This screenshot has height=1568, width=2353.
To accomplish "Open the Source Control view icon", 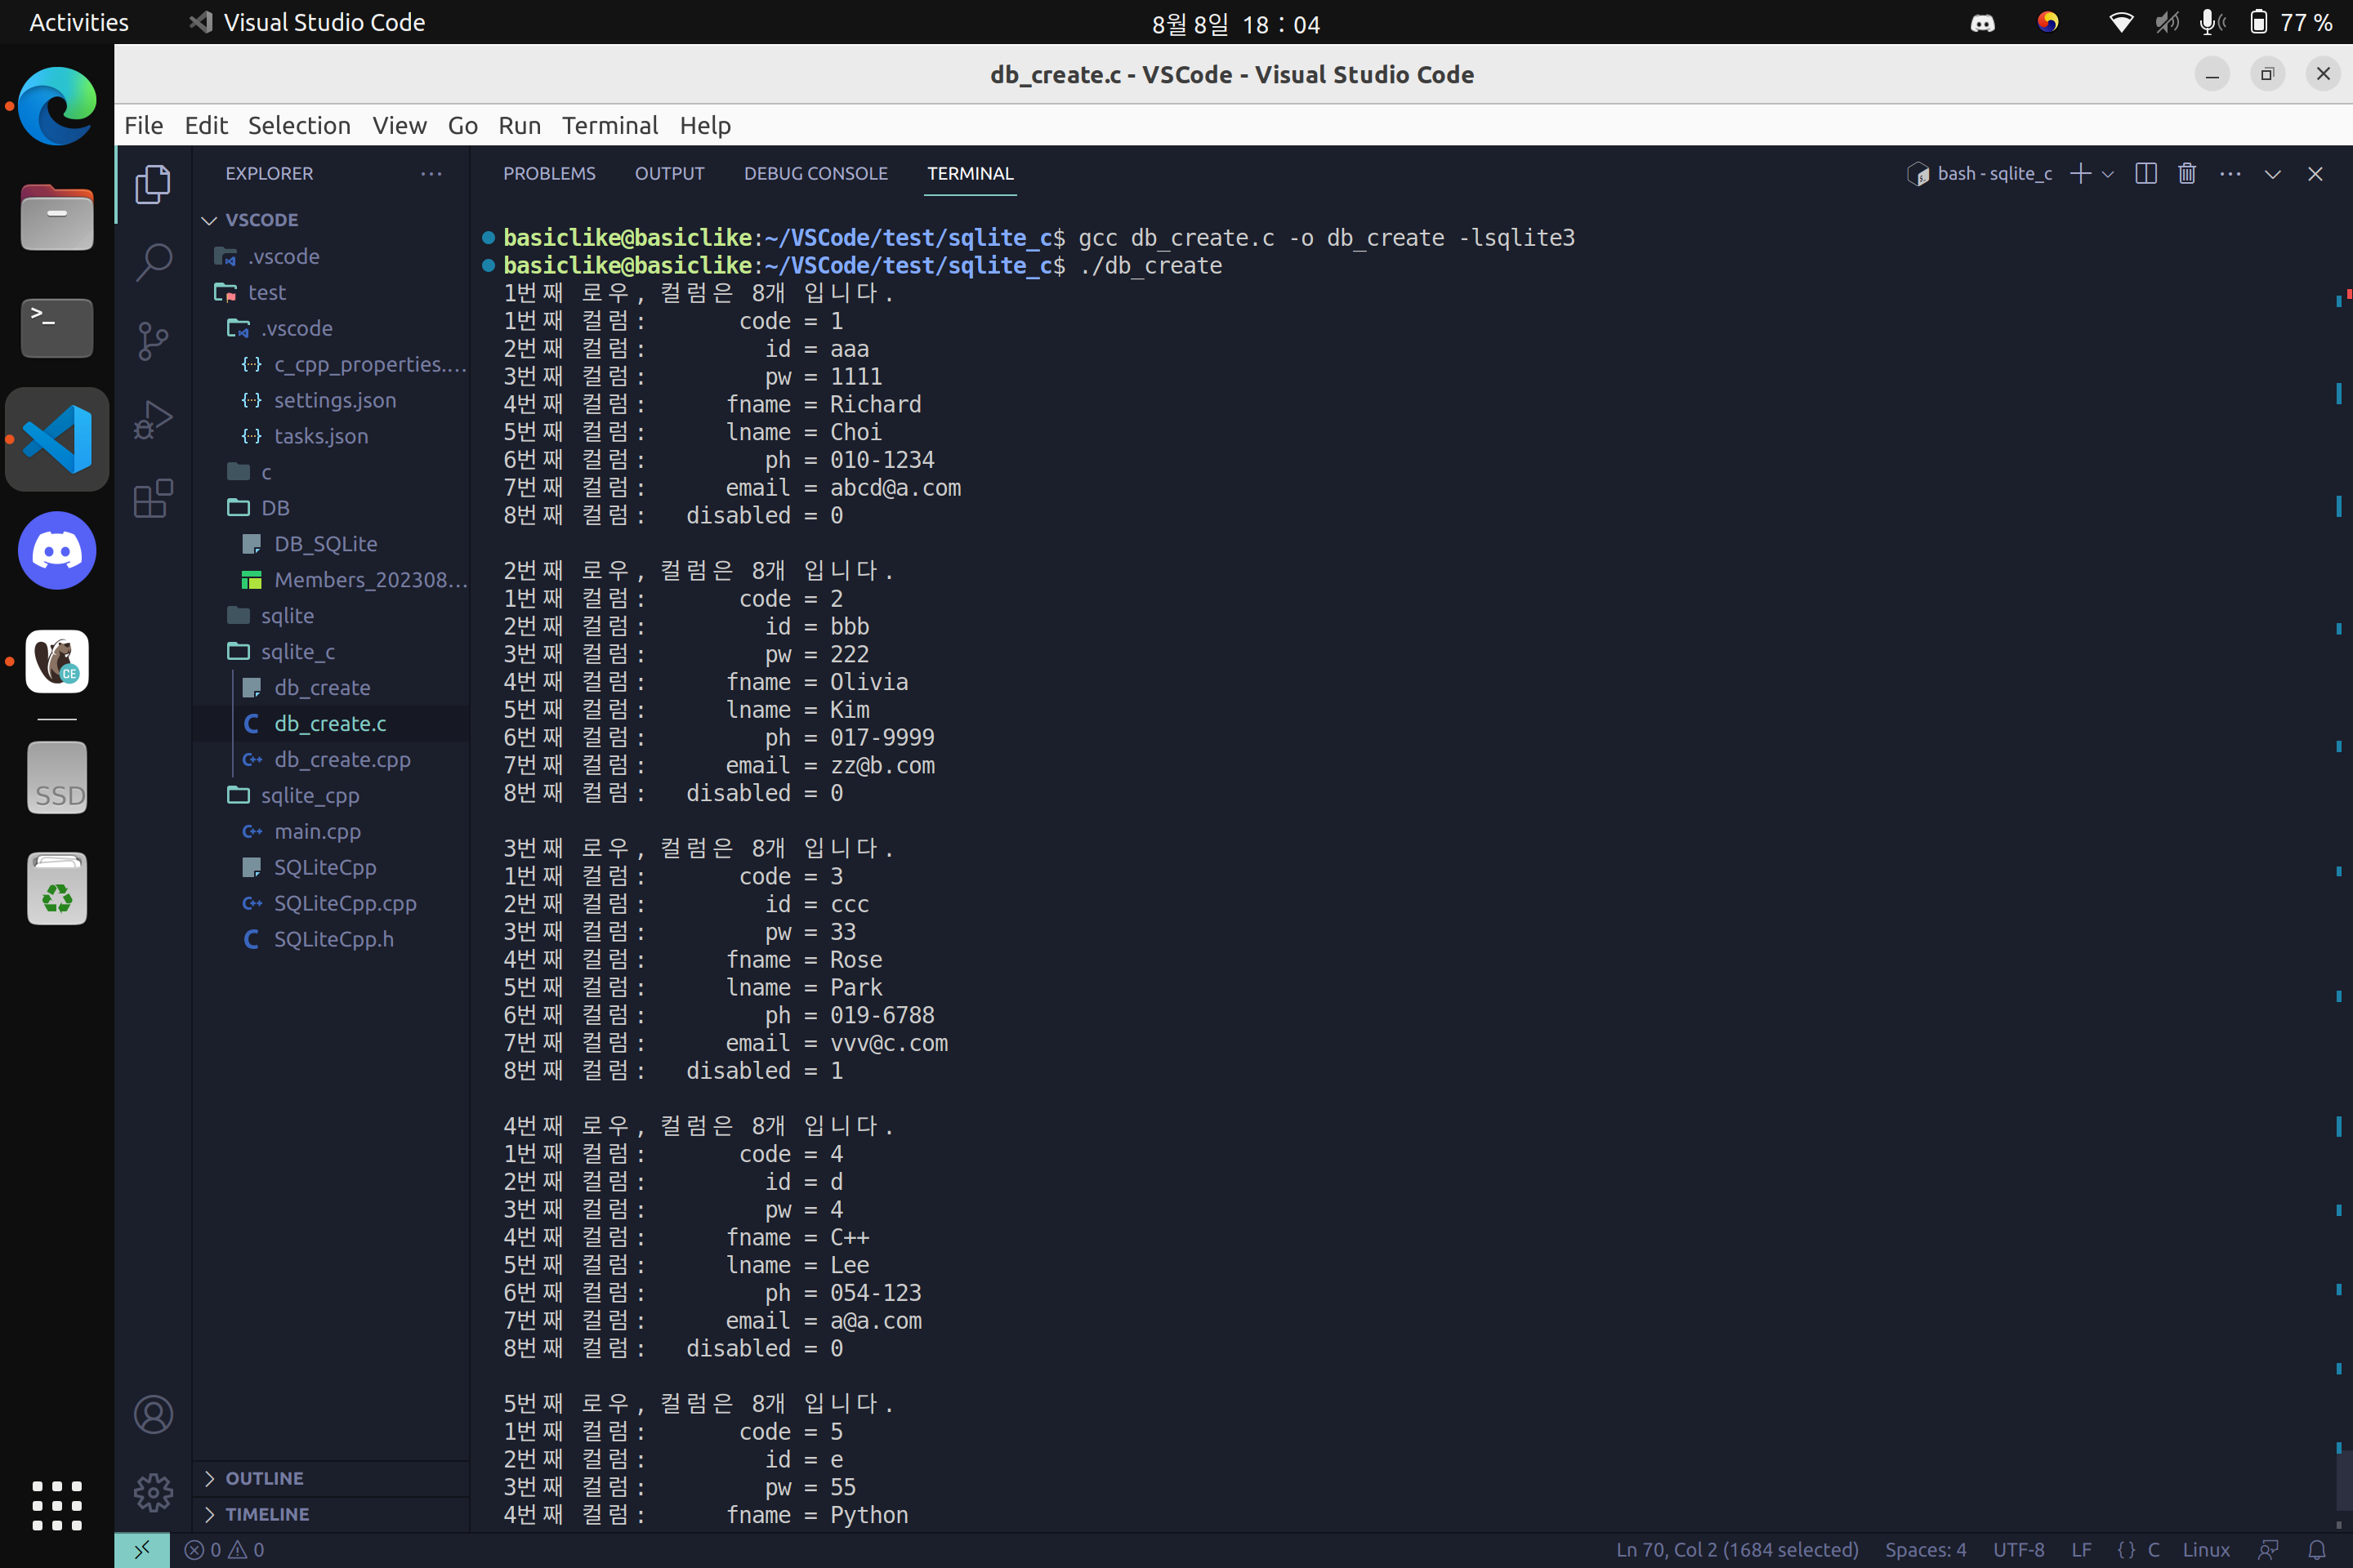I will pos(153,341).
